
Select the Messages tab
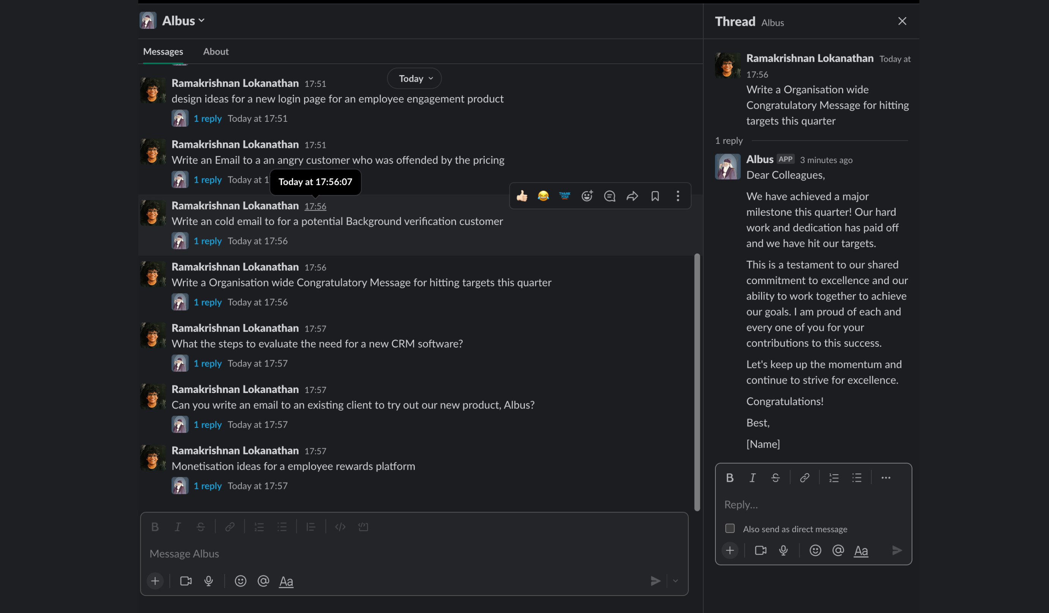[x=163, y=52]
